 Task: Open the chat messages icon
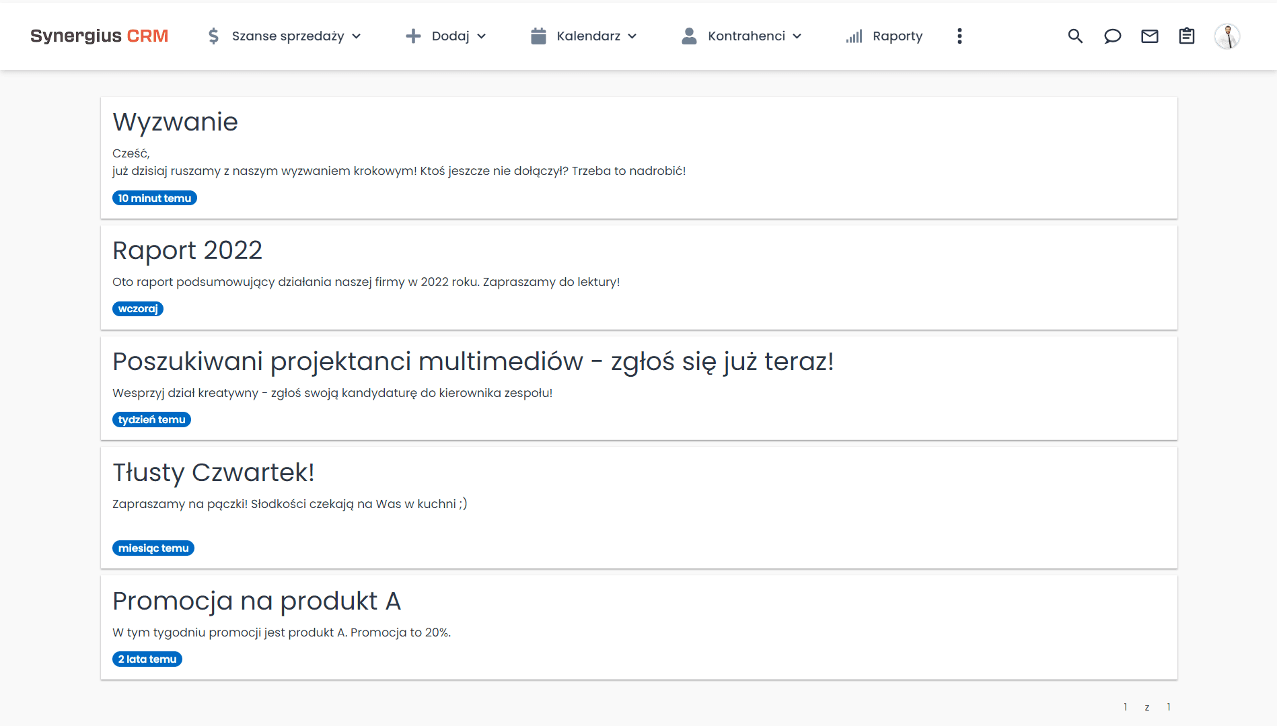[x=1112, y=36]
